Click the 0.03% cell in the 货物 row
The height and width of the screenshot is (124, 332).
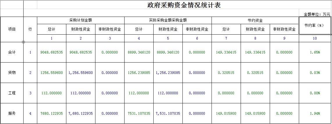pyautogui.click(x=315, y=73)
